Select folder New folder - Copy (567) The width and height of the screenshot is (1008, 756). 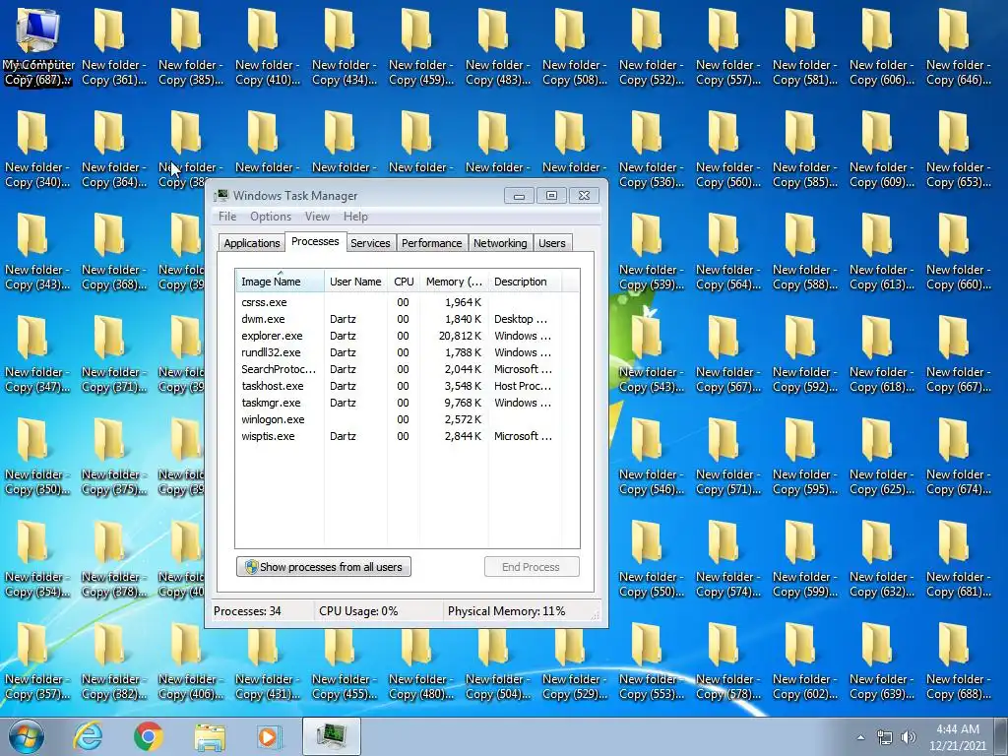(x=728, y=354)
